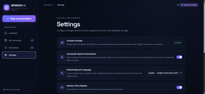Turn off the Spoken Voice Replies toggle
Screen dimensions: 205x94
(179, 87)
